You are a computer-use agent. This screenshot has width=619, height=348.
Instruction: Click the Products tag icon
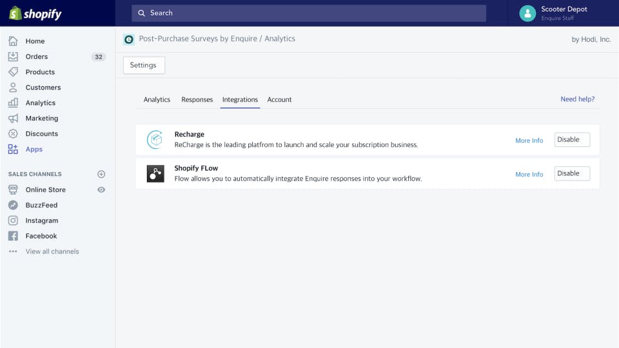tap(13, 72)
